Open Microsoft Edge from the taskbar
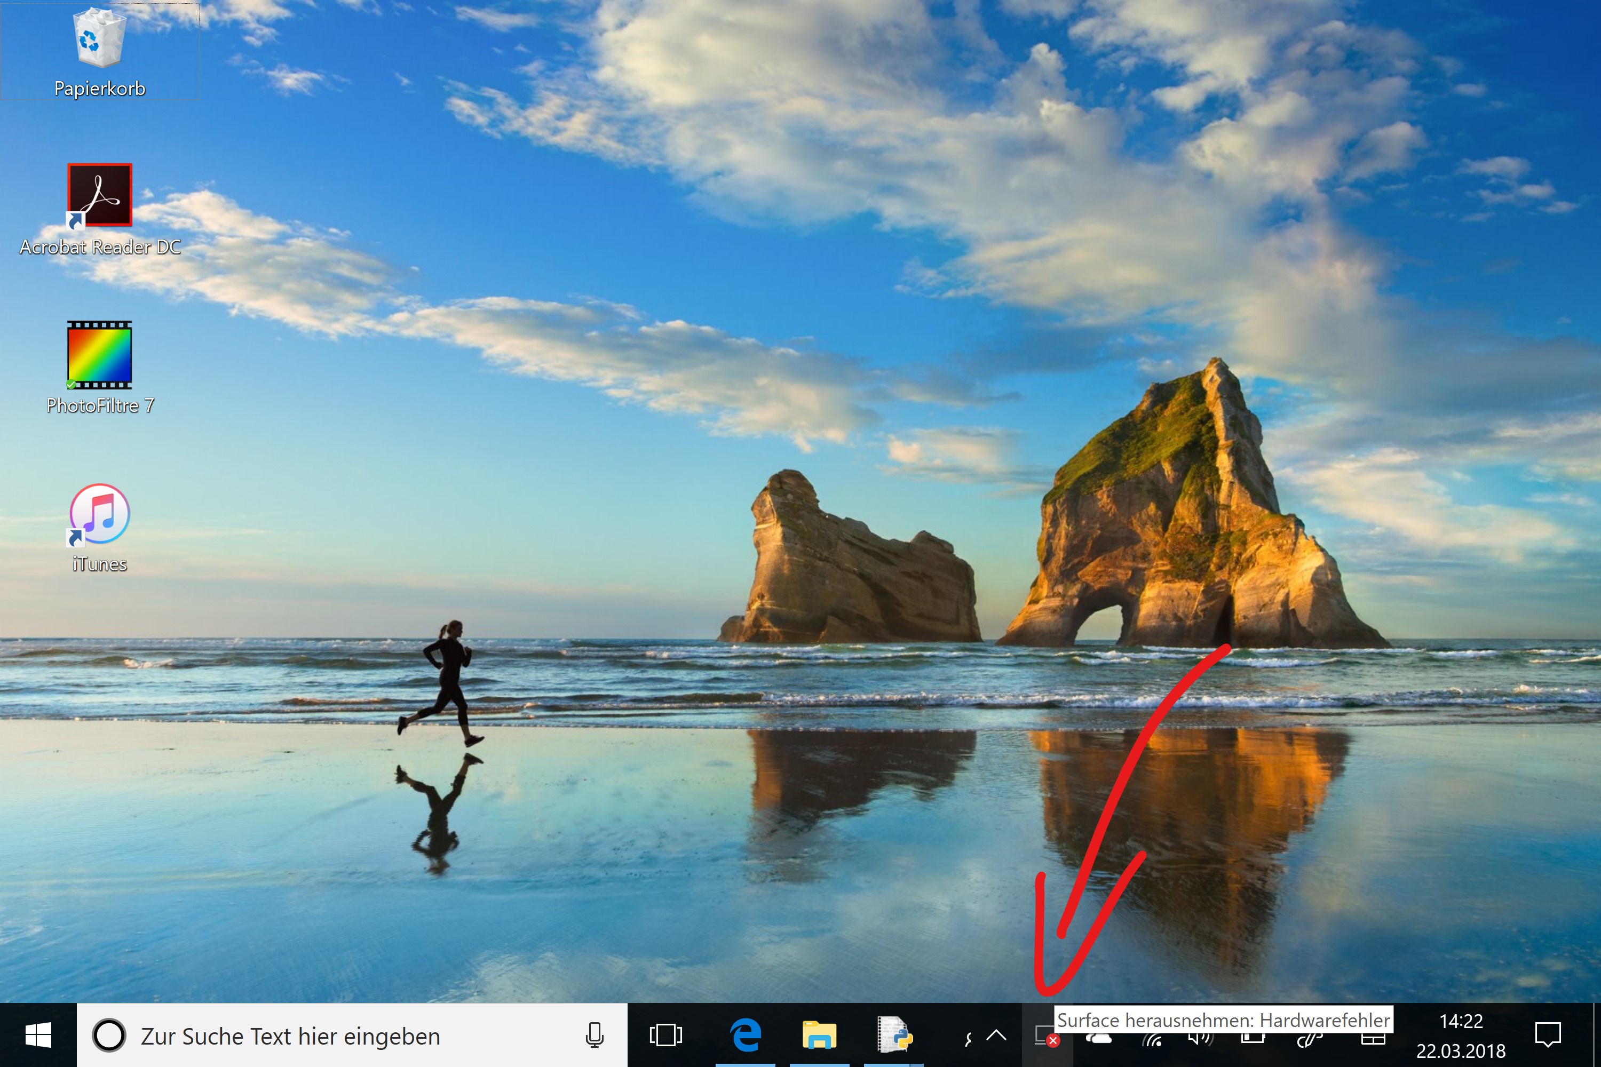Viewport: 1601px width, 1067px height. (x=746, y=1035)
